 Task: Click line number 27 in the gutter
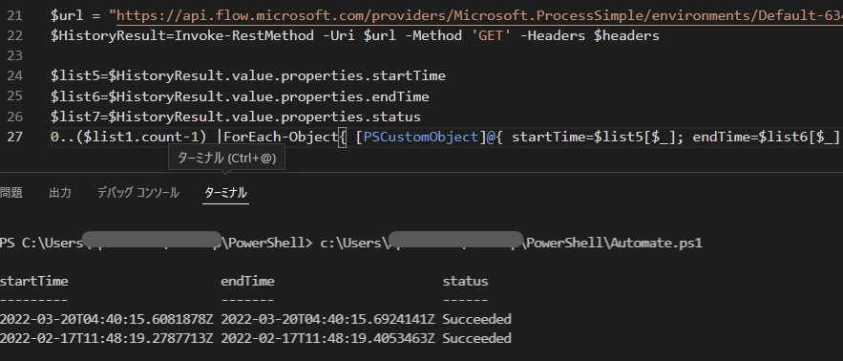[x=15, y=138]
